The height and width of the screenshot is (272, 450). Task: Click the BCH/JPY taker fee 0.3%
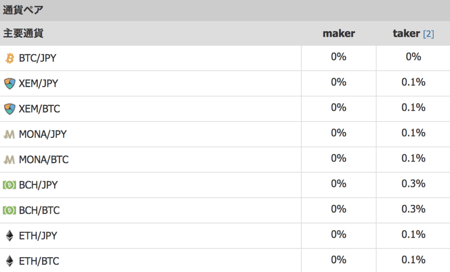click(x=413, y=184)
